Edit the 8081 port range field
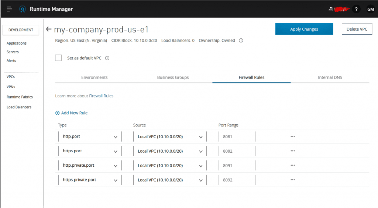The height and width of the screenshot is (208, 378). (237, 136)
